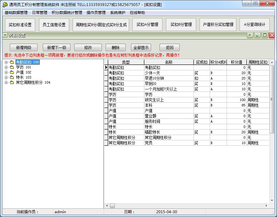
Task: Click folder icon next to 考勤奖扣 100
Action: (x=12, y=62)
